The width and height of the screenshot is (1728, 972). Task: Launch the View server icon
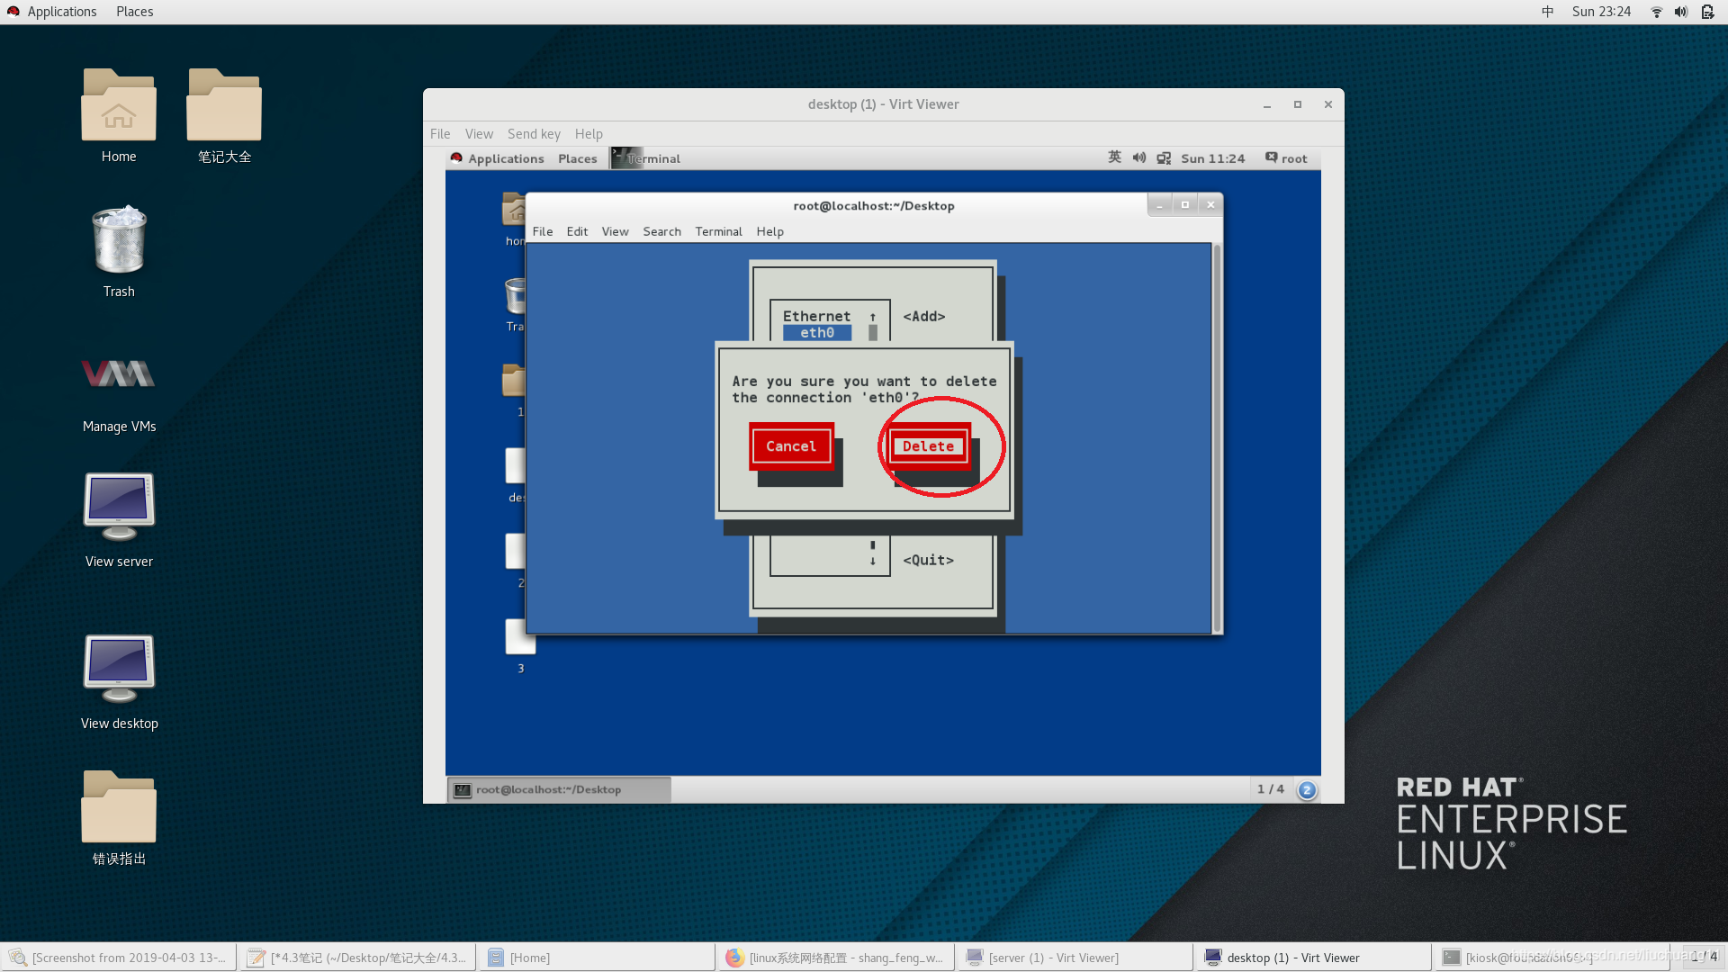[119, 519]
